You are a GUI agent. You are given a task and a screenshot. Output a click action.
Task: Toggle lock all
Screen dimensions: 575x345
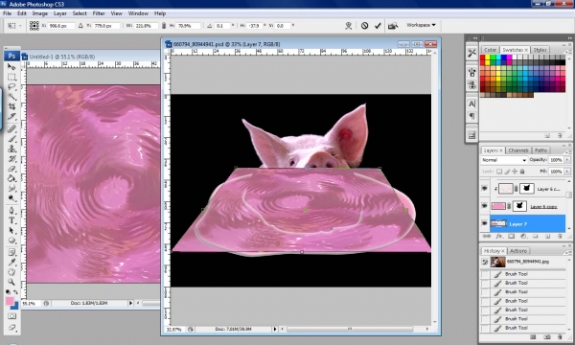522,172
